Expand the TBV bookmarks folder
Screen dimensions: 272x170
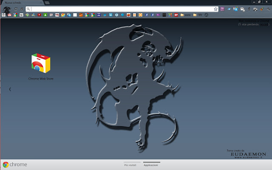click(x=198, y=15)
